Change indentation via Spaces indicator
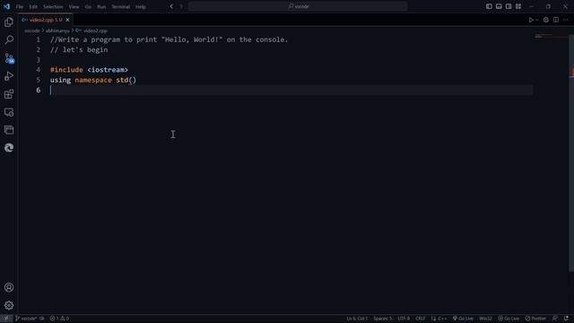The height and width of the screenshot is (323, 574). tap(383, 319)
